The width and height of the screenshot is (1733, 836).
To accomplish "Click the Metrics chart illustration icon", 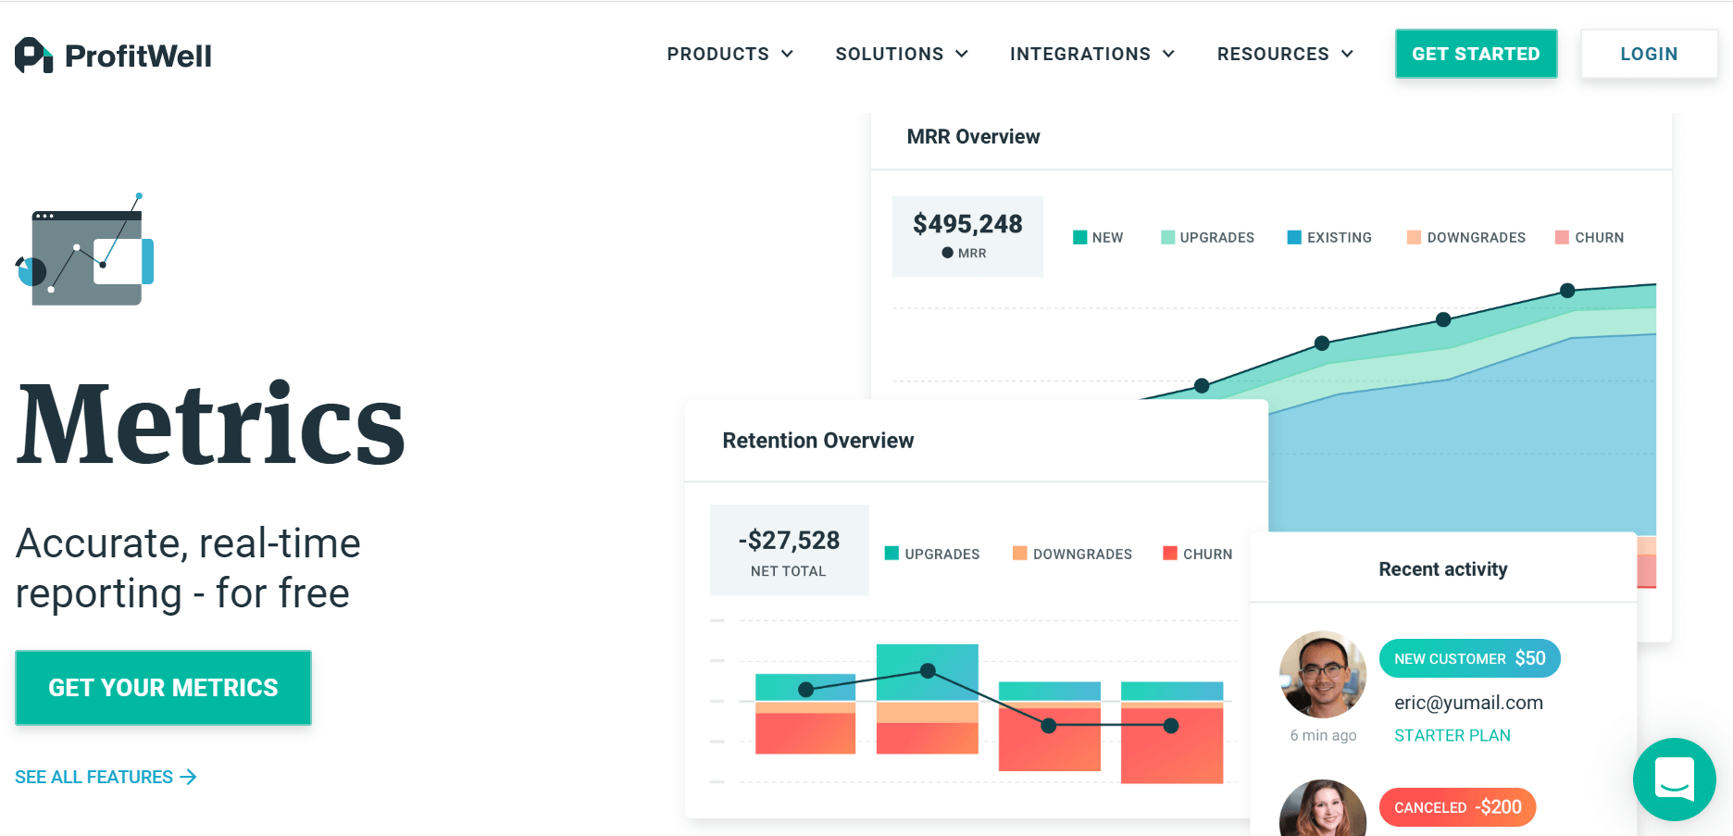I will pyautogui.click(x=86, y=252).
